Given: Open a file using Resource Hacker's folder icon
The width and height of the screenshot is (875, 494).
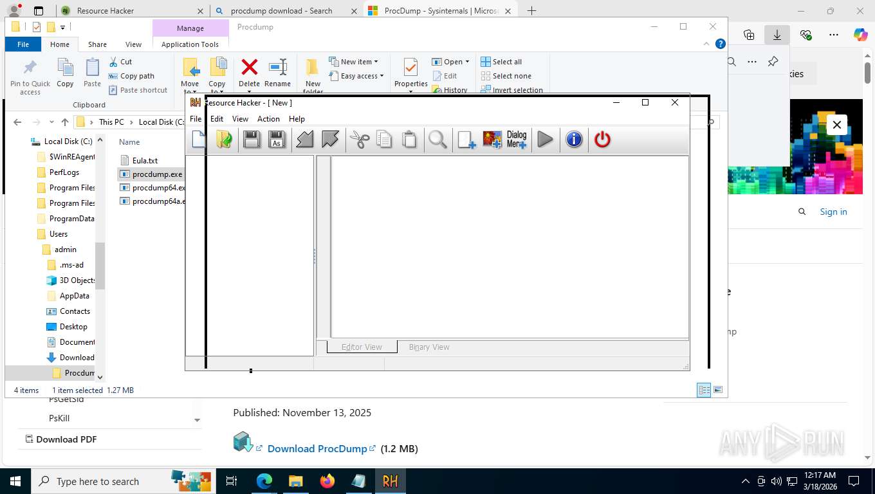Looking at the screenshot, I should (x=224, y=140).
